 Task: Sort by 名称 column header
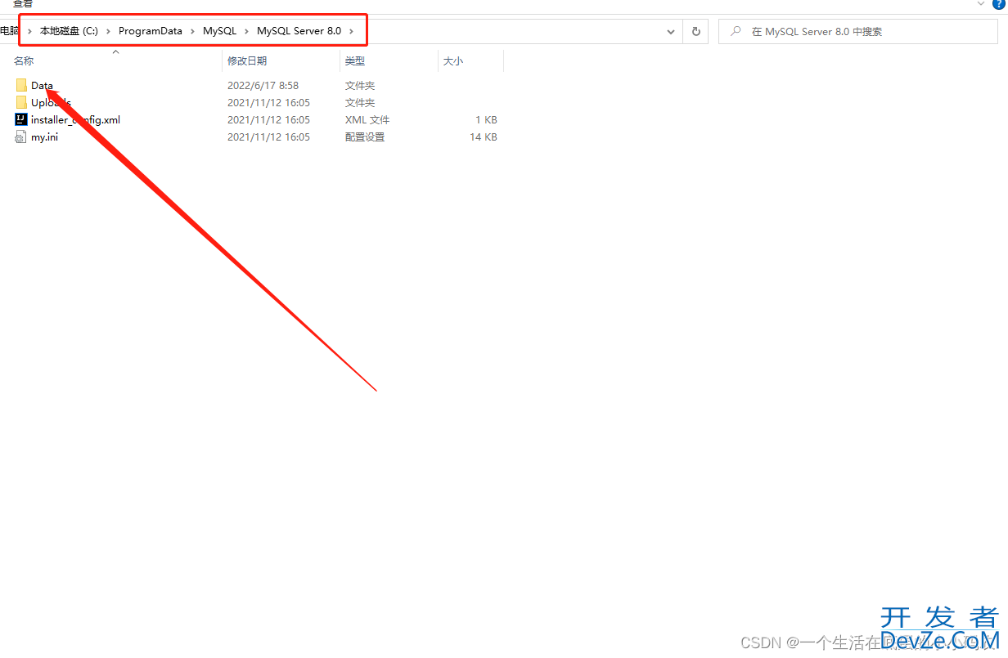[24, 60]
